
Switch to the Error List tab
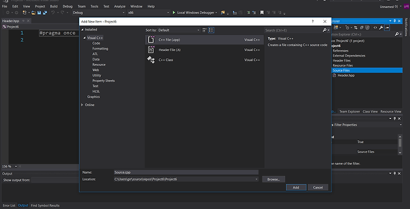point(9,206)
